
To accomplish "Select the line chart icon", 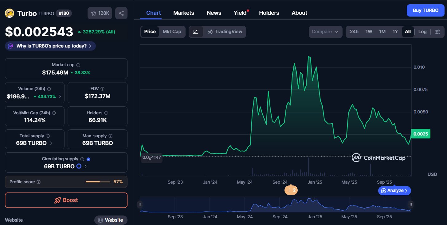I will [x=196, y=32].
